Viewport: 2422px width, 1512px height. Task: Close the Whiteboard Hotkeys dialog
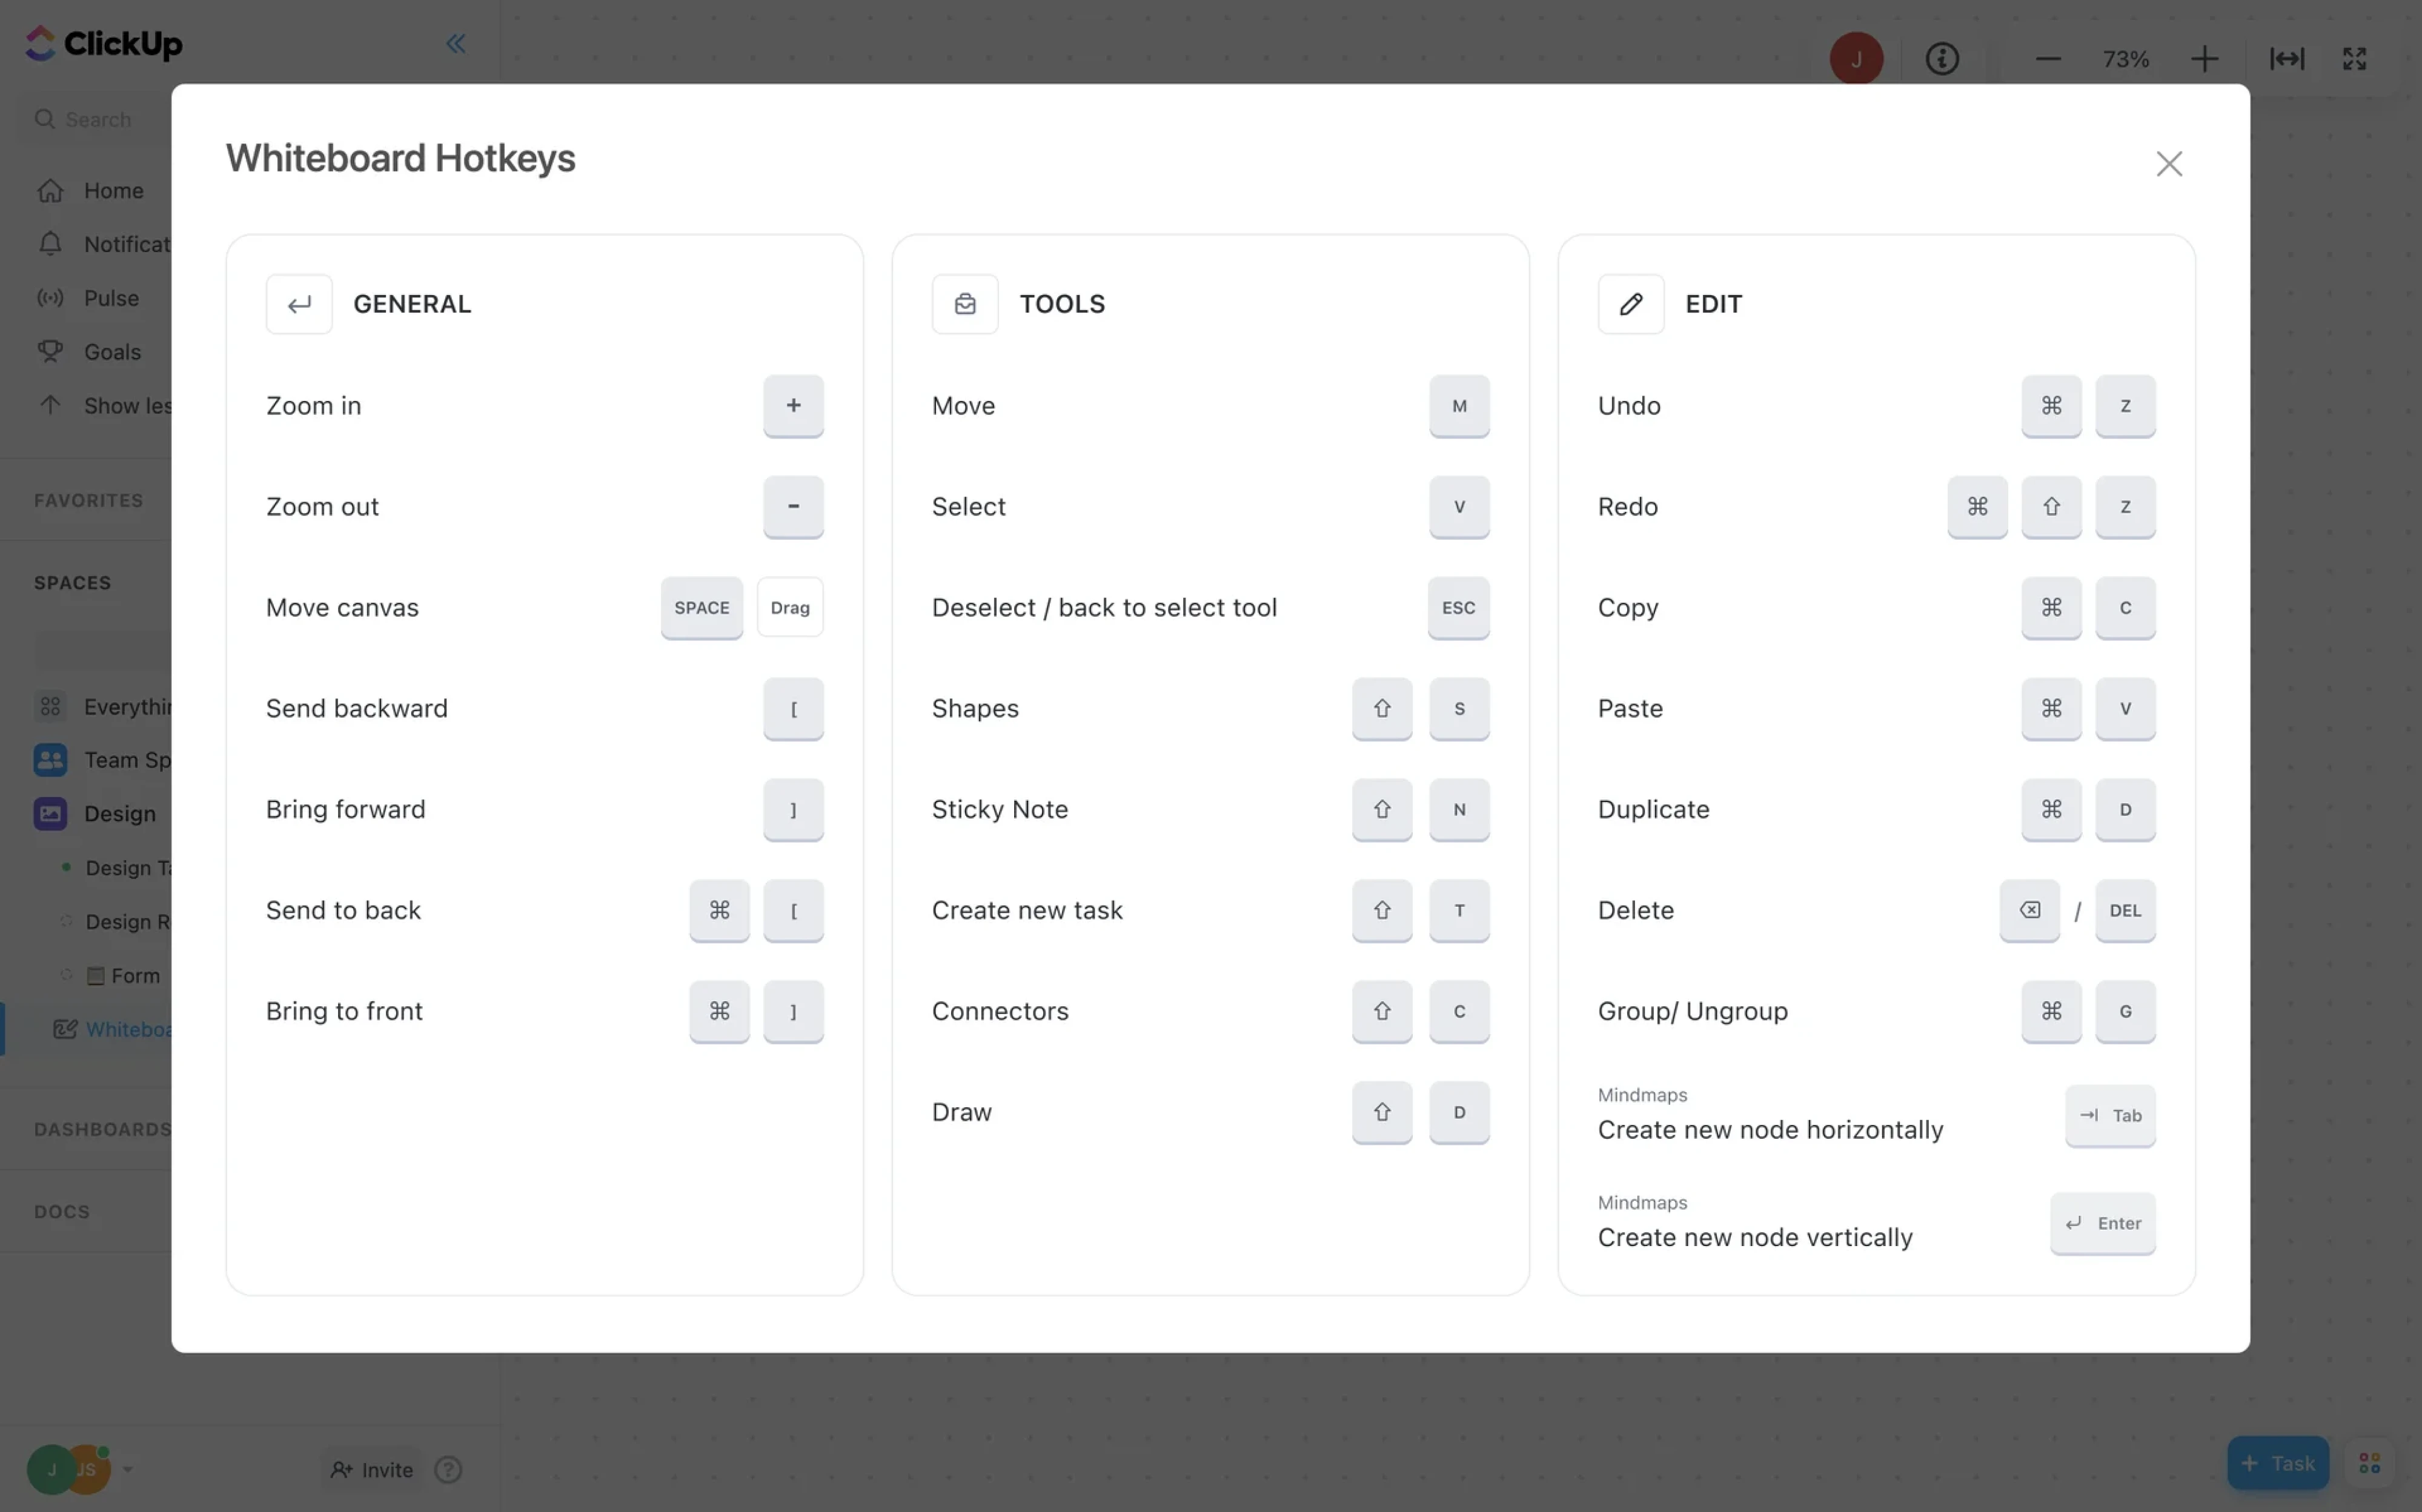2168,163
